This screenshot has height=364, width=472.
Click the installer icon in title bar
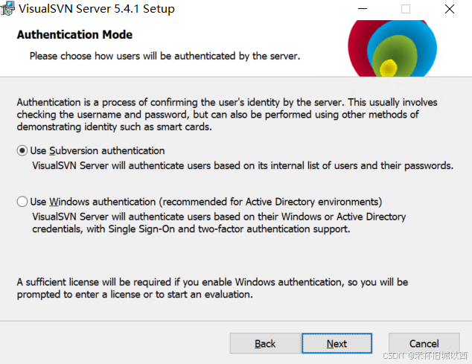click(7, 8)
